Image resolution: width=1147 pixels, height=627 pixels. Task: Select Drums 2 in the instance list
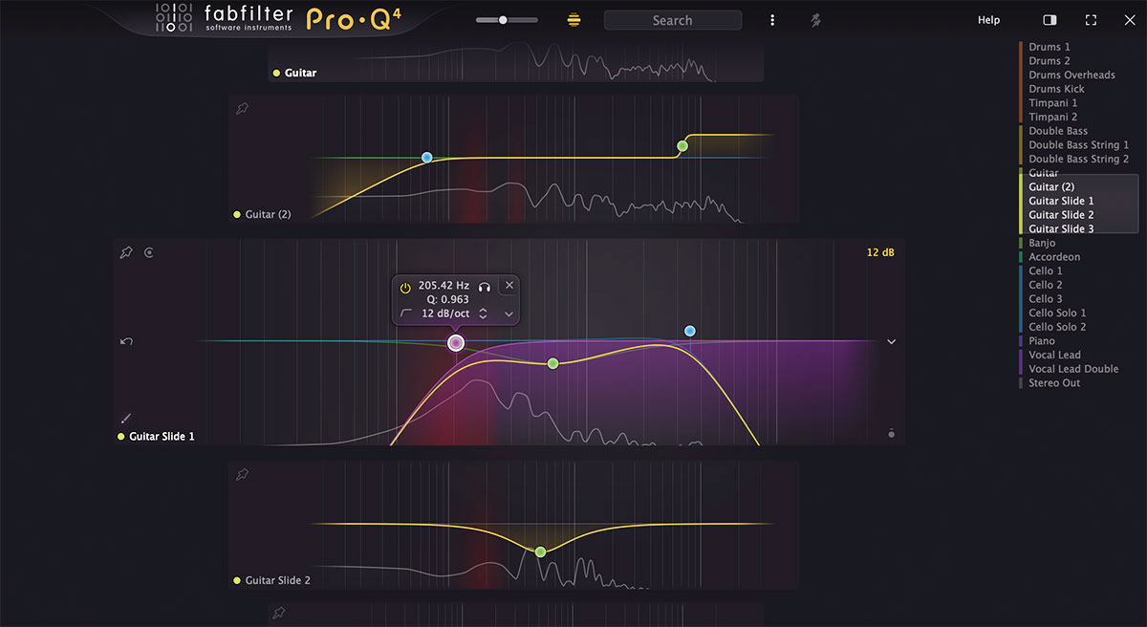point(1050,61)
